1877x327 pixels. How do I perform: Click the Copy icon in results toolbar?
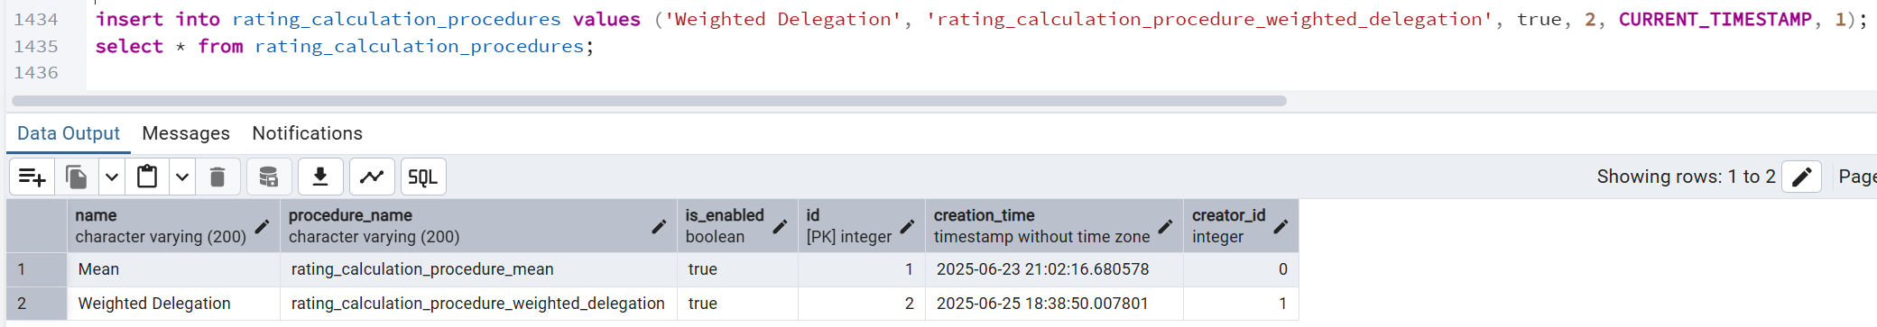pyautogui.click(x=77, y=177)
